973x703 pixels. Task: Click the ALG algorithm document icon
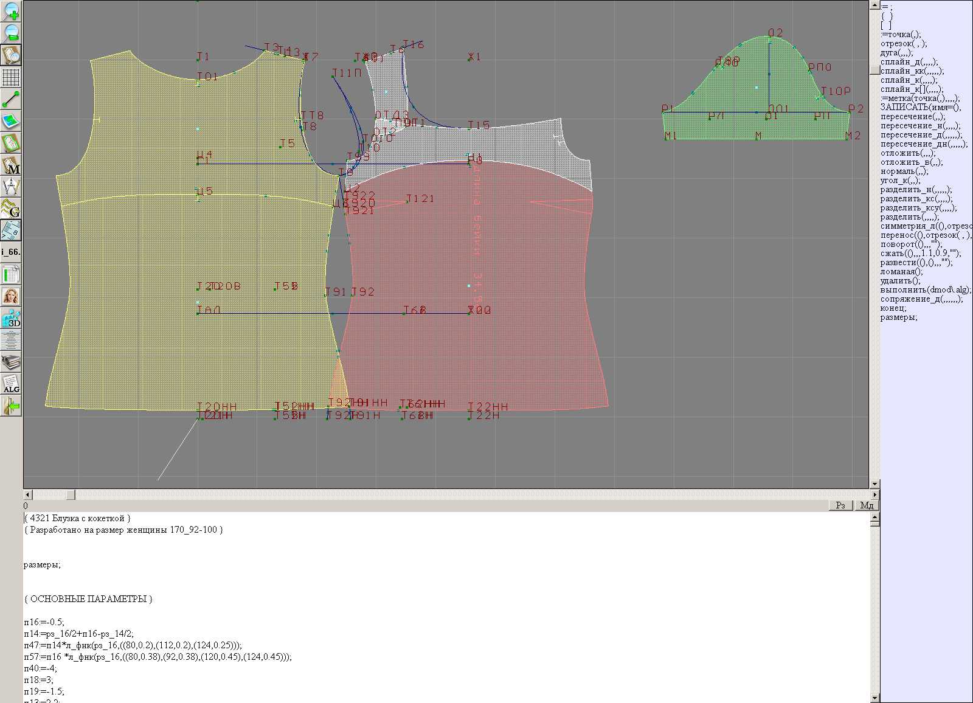(11, 384)
